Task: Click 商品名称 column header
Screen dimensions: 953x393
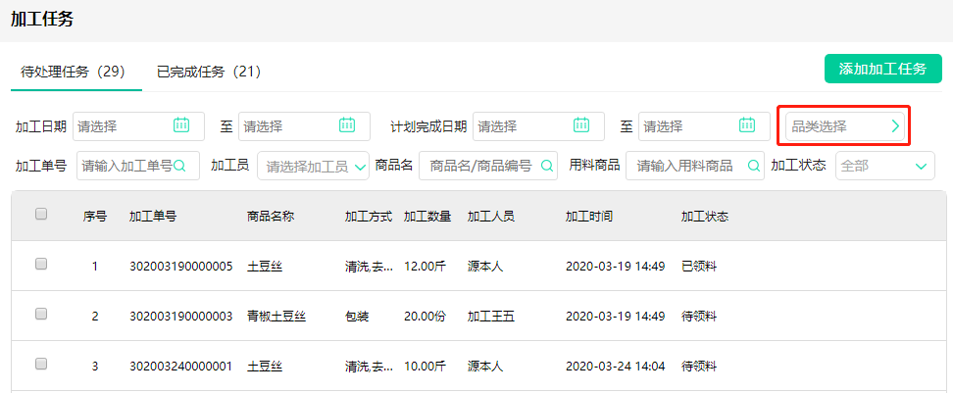Action: coord(271,217)
